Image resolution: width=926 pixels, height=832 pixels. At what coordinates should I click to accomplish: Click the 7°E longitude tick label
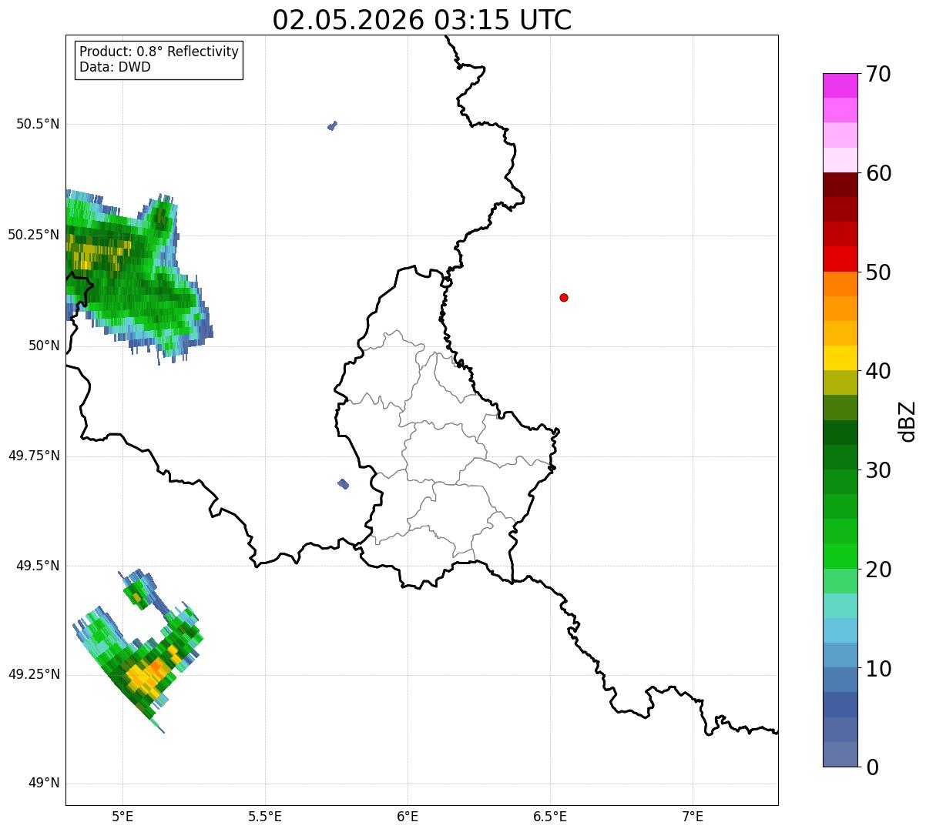tap(693, 816)
